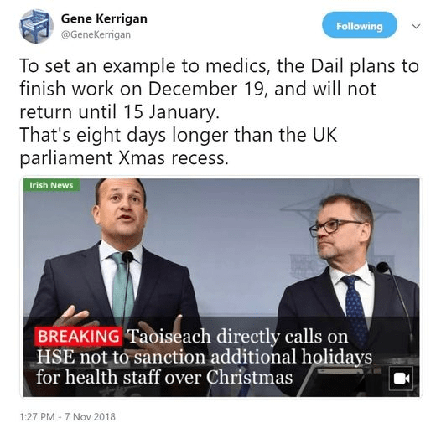Click the microphone in front of left speaker
The width and height of the screenshot is (441, 428).
[127, 257]
